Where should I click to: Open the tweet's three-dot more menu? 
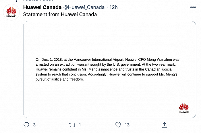pos(193,7)
